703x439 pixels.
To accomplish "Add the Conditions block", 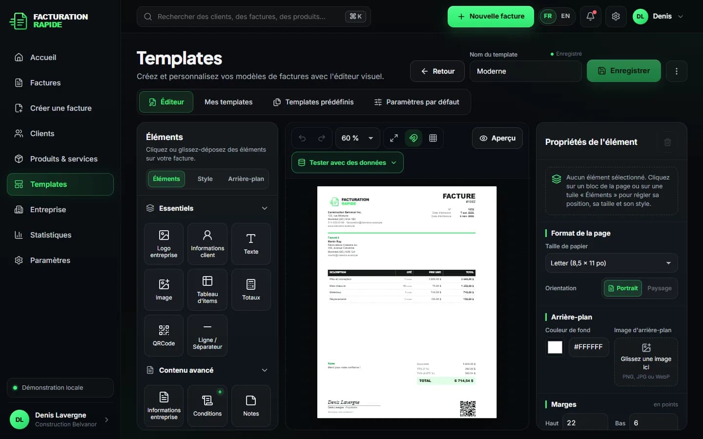I will pyautogui.click(x=207, y=405).
